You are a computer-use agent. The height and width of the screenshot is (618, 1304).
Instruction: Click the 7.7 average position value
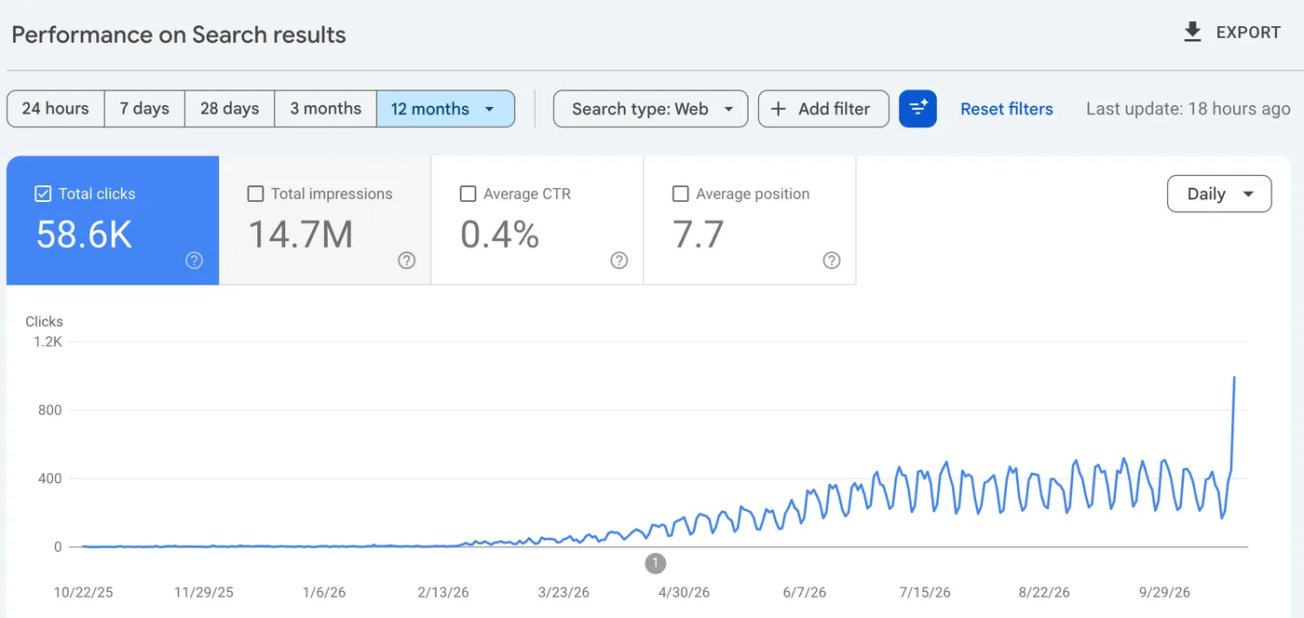click(x=698, y=235)
